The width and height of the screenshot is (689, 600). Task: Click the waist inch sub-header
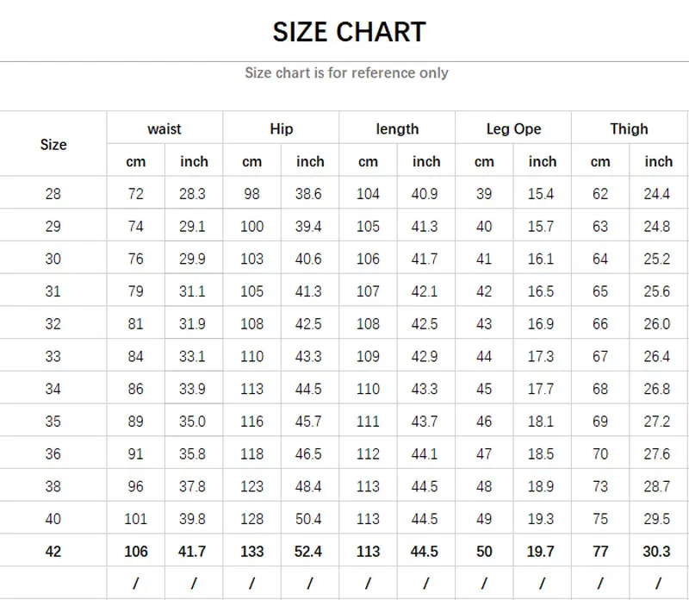(193, 161)
